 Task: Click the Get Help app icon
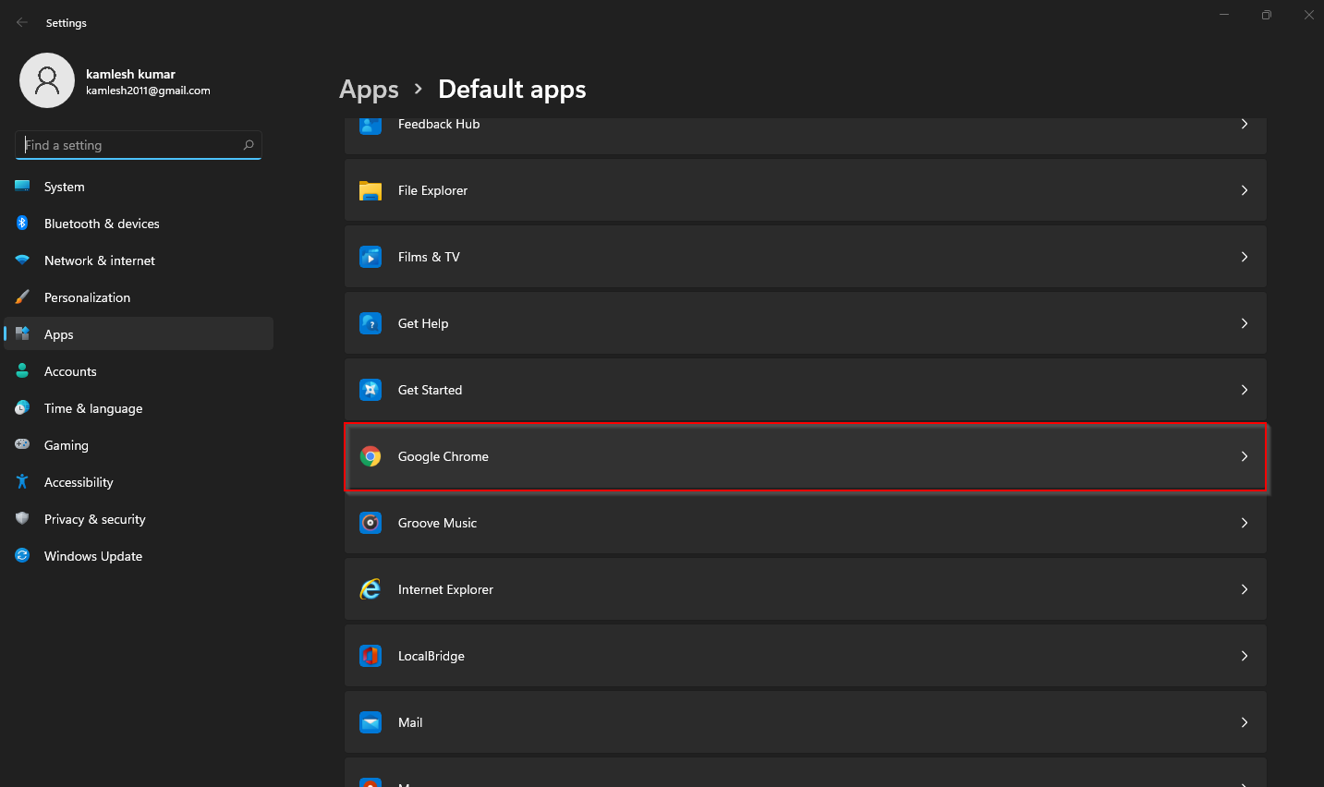(370, 323)
